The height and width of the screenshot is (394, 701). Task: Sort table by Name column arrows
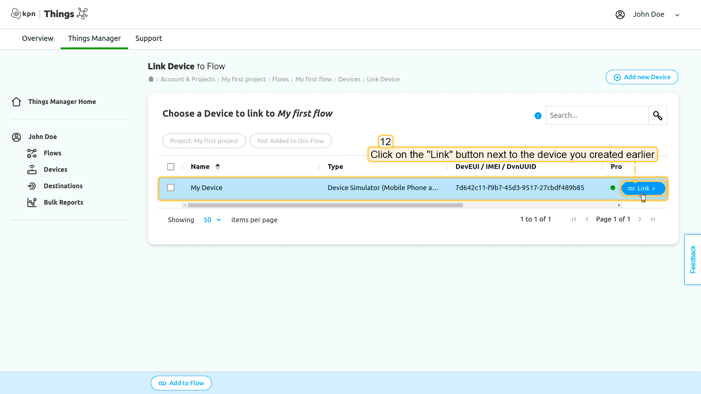[x=218, y=167]
